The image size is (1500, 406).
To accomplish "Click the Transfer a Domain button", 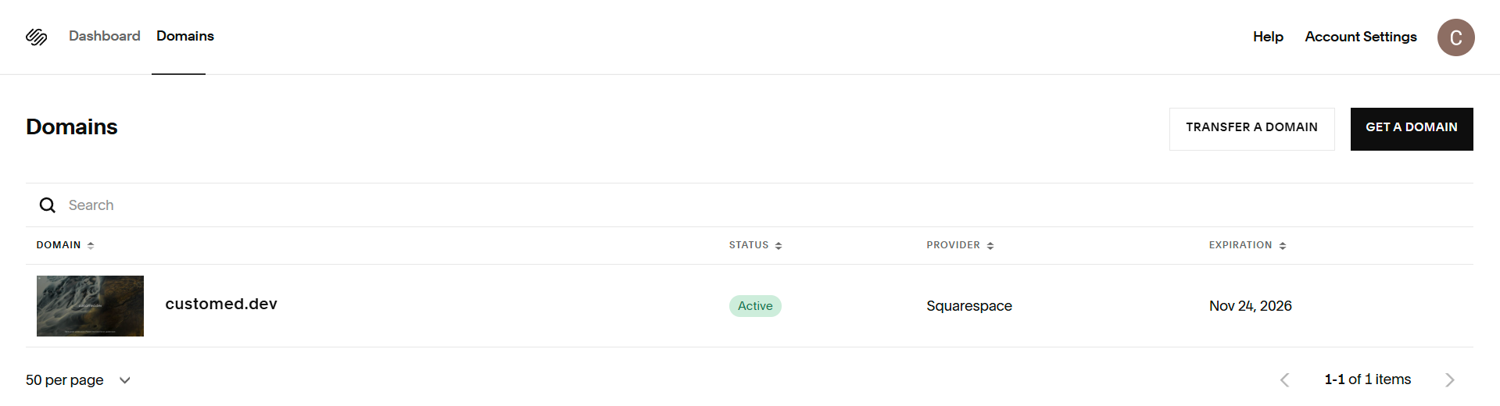I will (x=1251, y=128).
